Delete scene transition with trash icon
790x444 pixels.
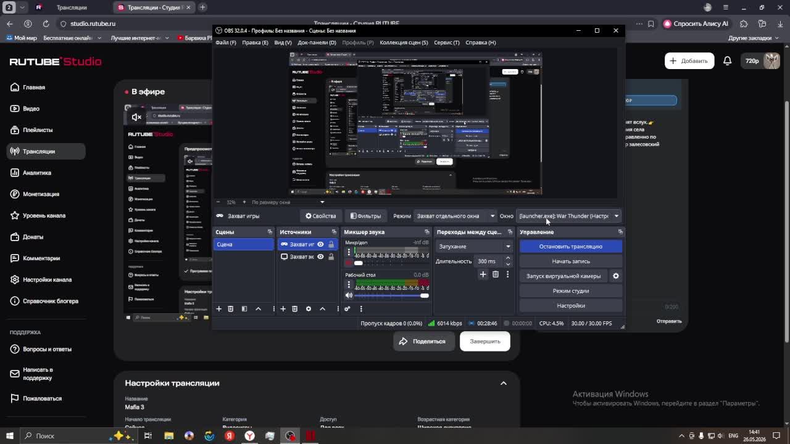click(x=495, y=274)
